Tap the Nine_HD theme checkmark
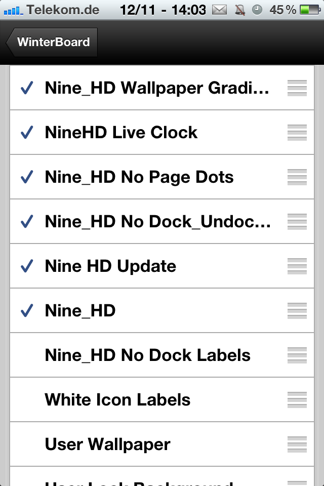Image resolution: width=324 pixels, height=486 pixels. pyautogui.click(x=27, y=311)
